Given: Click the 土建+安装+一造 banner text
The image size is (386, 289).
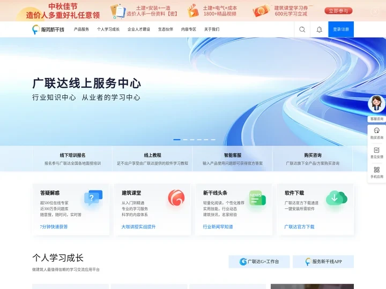Looking at the screenshot, I should pyautogui.click(x=153, y=8).
